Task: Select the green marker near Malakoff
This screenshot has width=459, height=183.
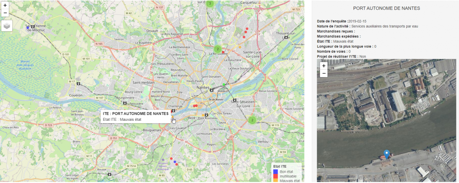Action: click(224, 84)
